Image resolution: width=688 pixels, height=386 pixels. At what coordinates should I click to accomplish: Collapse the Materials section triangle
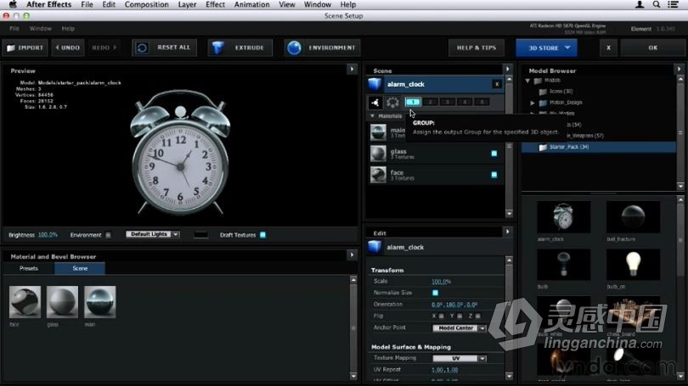tap(372, 115)
